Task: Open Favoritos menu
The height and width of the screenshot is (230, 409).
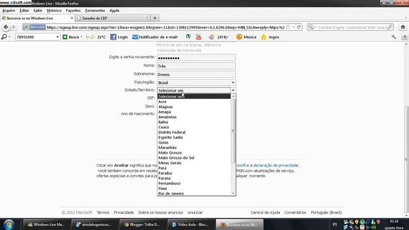Action: click(x=73, y=10)
